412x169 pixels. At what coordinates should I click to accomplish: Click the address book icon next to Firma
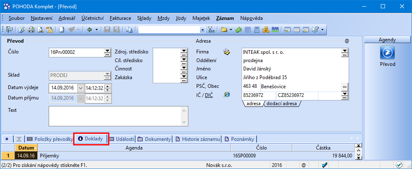227,52
